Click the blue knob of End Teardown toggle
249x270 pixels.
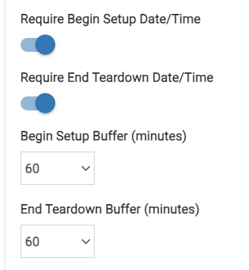(45, 103)
